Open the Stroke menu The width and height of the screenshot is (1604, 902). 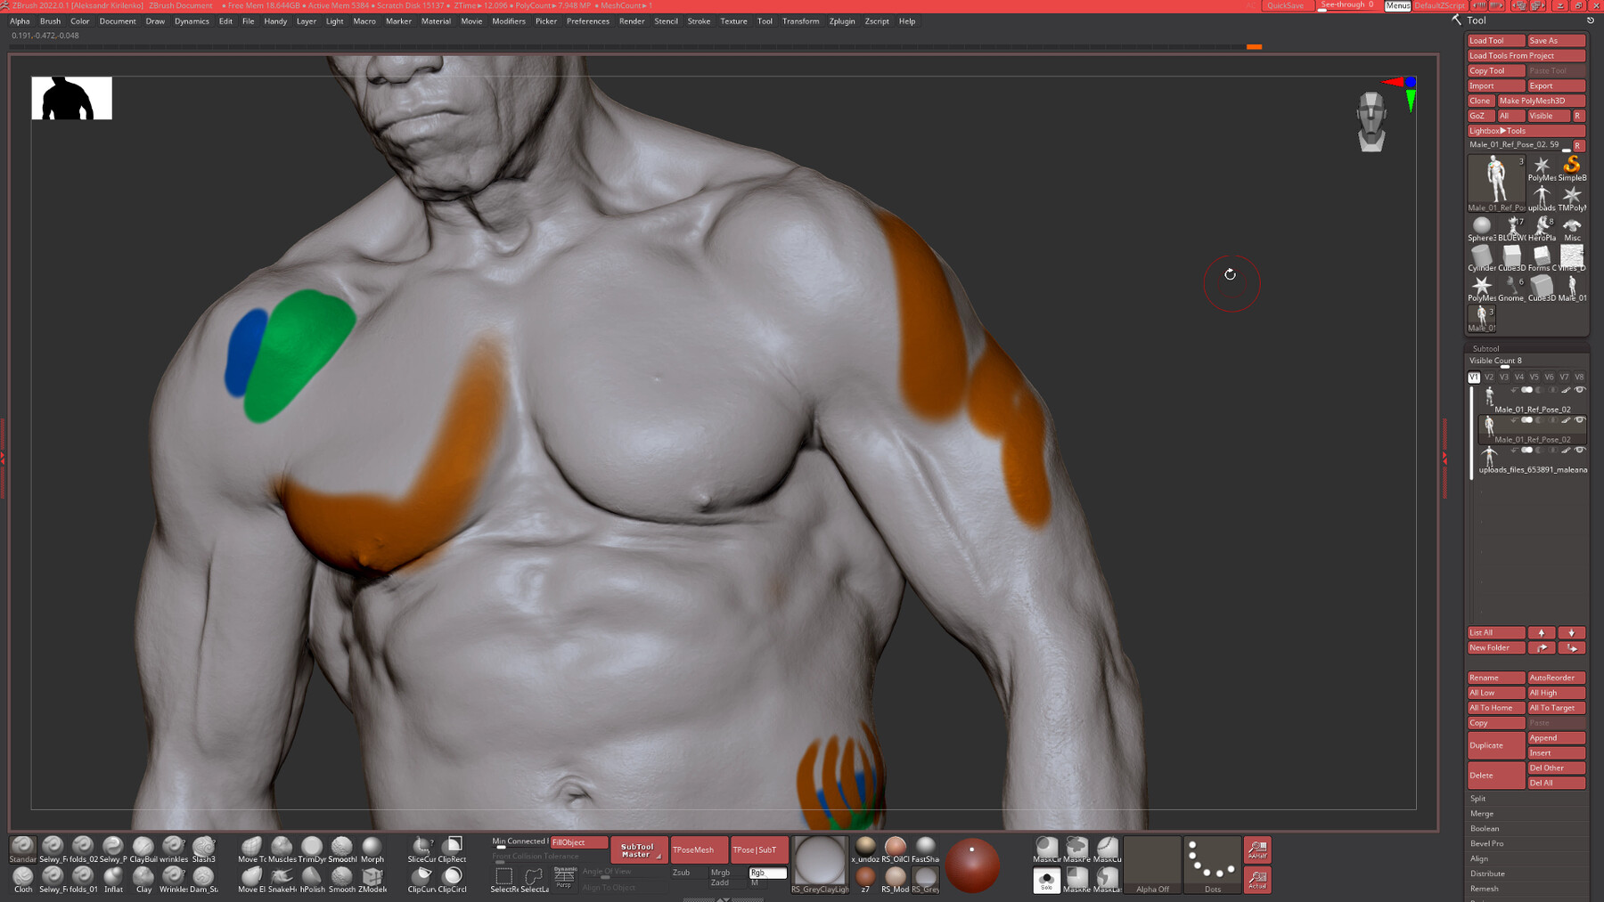[700, 21]
